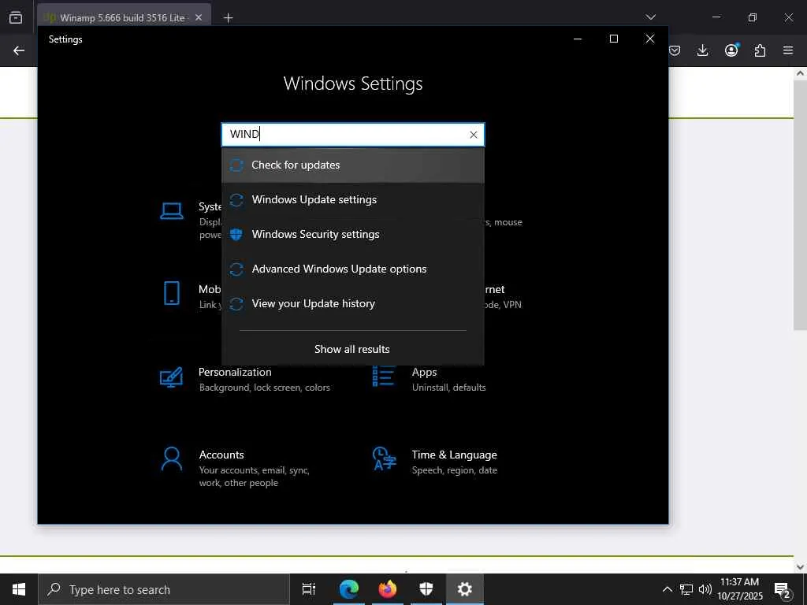Image resolution: width=807 pixels, height=605 pixels.
Task: Click the taskbar Type here to search box
Action: 164,589
